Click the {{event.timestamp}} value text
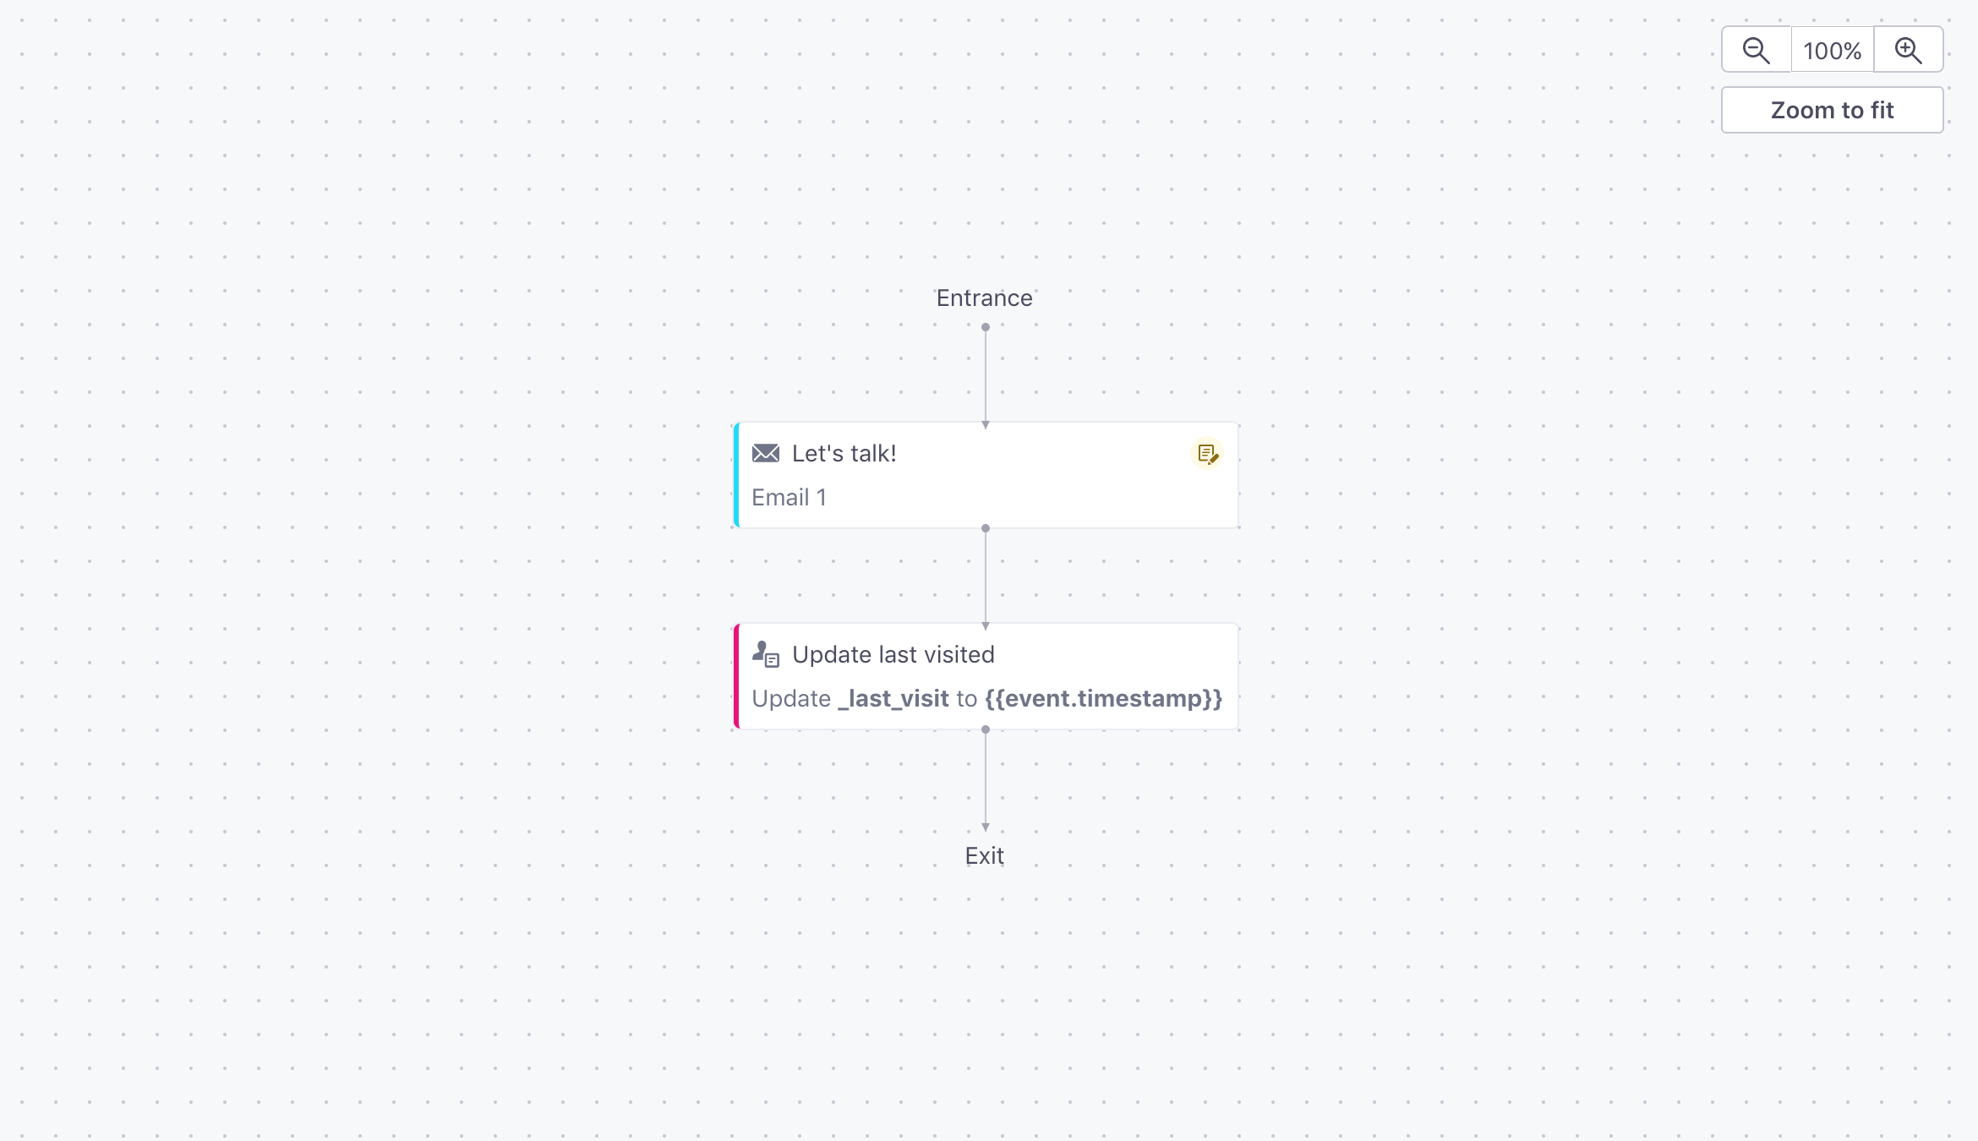The image size is (1978, 1141). tap(1104, 698)
